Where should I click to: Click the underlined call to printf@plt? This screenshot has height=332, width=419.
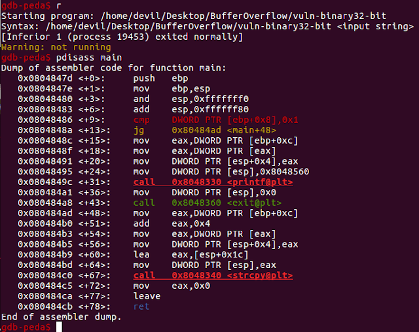[x=212, y=181]
